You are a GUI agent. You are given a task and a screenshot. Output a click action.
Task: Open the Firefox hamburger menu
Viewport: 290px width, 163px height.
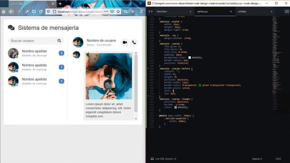point(141,11)
